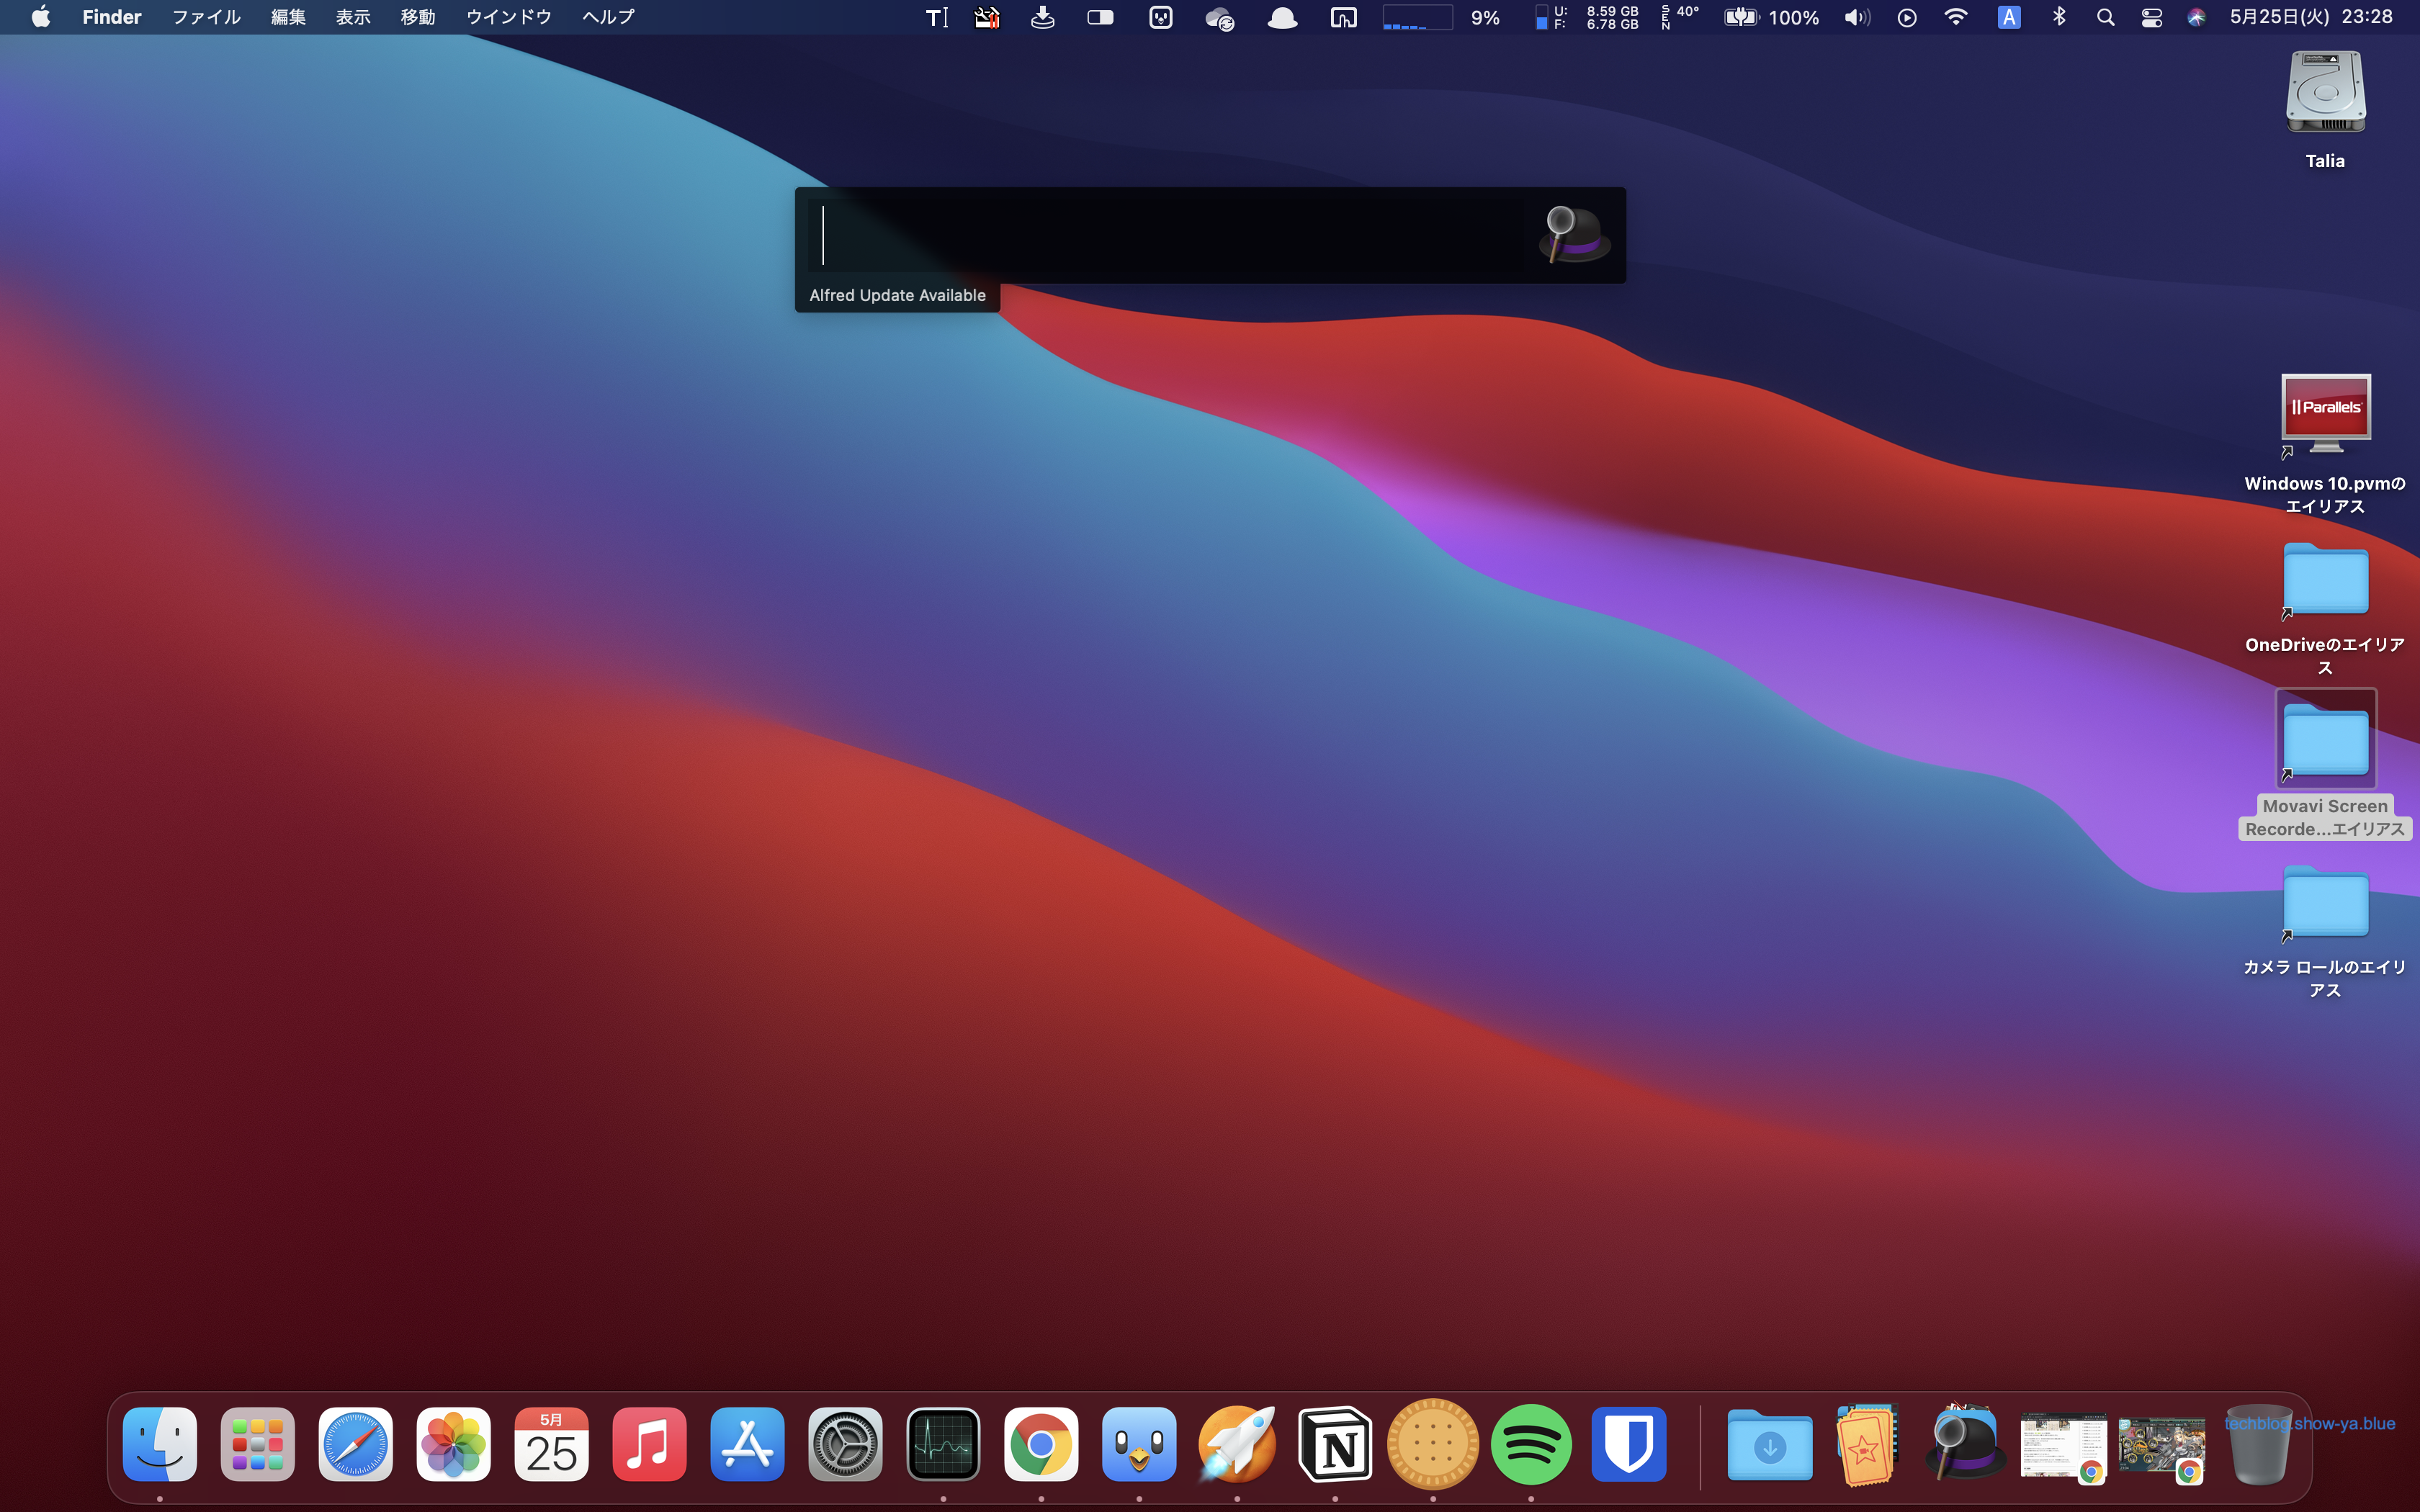This screenshot has height=1512, width=2420.
Task: Open Control Center in menu bar
Action: tap(2151, 17)
